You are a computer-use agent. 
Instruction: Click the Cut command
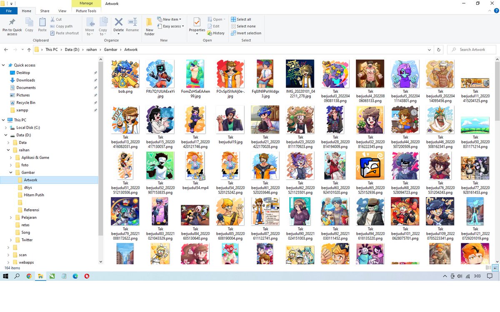[x=56, y=20]
